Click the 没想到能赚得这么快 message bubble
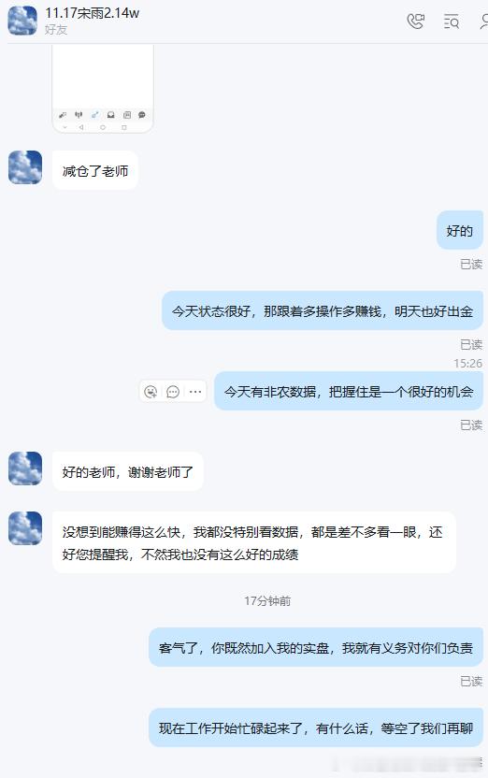The width and height of the screenshot is (488, 778). point(254,542)
